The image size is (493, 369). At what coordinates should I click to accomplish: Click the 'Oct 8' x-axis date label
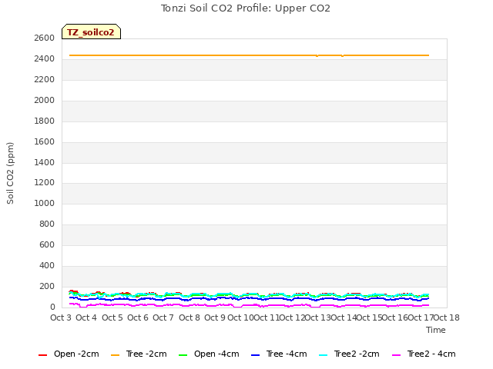coord(189,317)
